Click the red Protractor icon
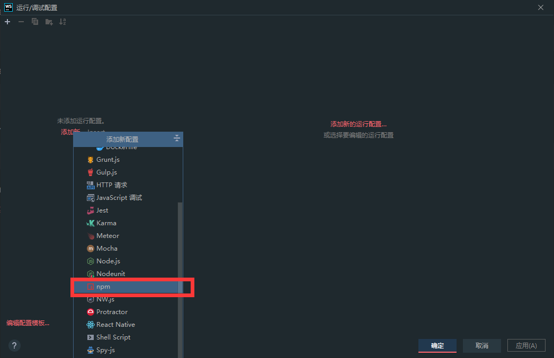The width and height of the screenshot is (554, 358). pyautogui.click(x=91, y=312)
